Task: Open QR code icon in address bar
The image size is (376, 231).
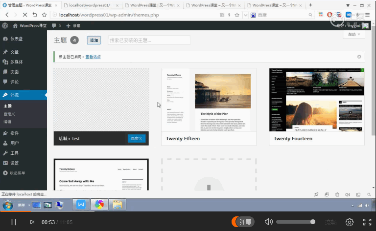Action: [x=222, y=15]
